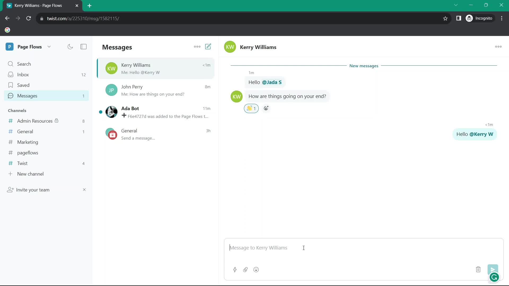The image size is (509, 286).
Task: Close the Kerry Williams browser tab
Action: click(77, 6)
